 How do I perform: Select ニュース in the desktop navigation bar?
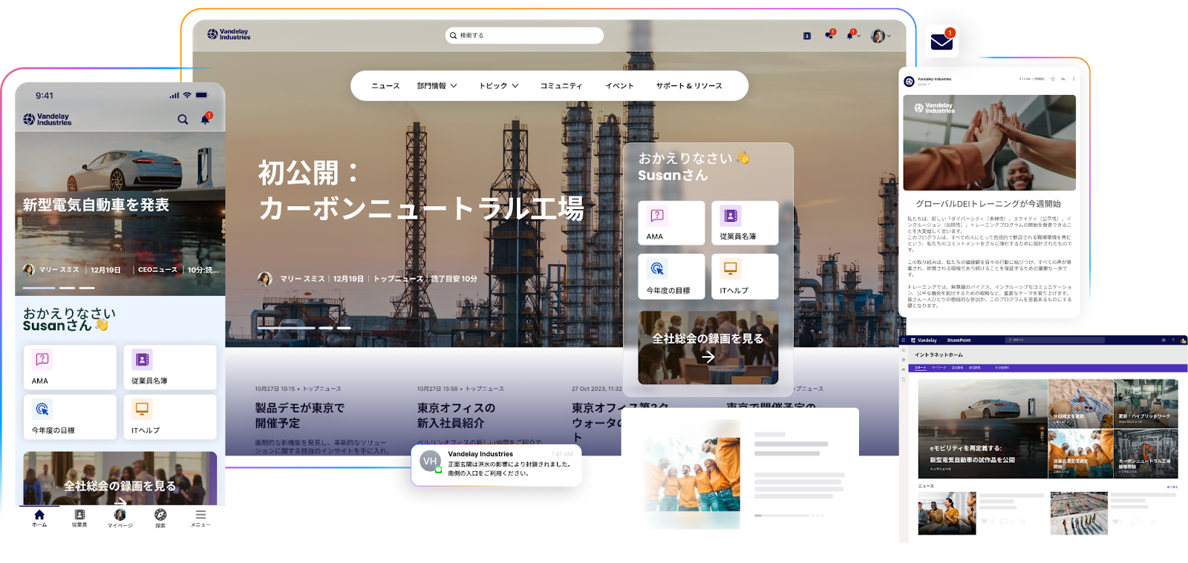click(x=385, y=86)
